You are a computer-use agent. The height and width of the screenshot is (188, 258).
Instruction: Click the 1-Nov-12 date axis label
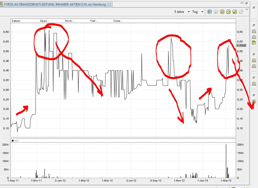[179, 181]
